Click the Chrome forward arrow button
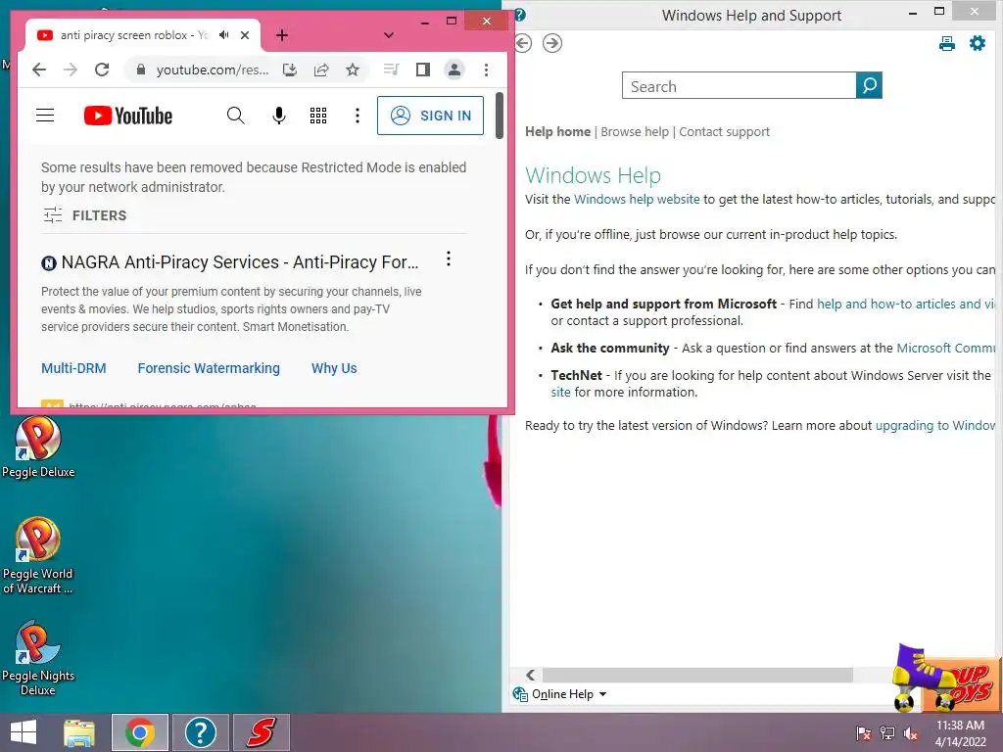This screenshot has height=752, width=1003. pos(71,70)
